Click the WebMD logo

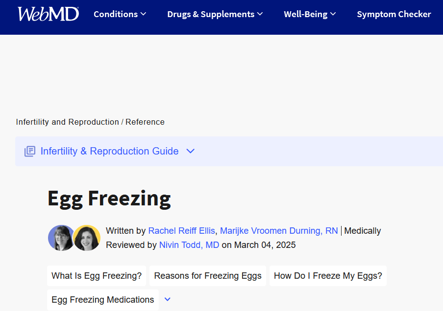pos(49,14)
